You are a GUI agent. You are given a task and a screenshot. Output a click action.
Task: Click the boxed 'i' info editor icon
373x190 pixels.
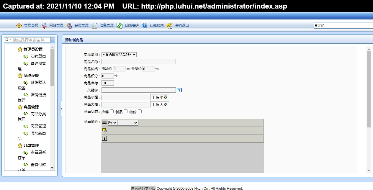tap(104, 138)
